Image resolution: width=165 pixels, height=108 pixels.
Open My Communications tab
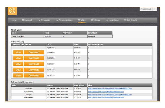[64, 20]
